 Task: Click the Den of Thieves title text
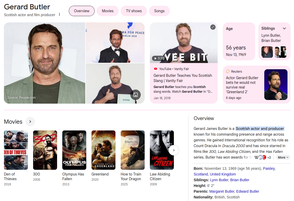pyautogui.click(x=10, y=177)
